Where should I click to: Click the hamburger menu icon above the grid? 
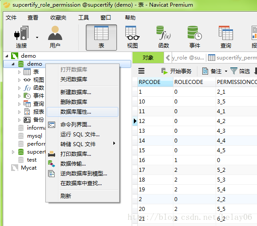pyautogui.click(x=141, y=71)
